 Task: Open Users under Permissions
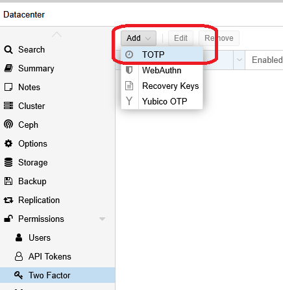coord(40,238)
